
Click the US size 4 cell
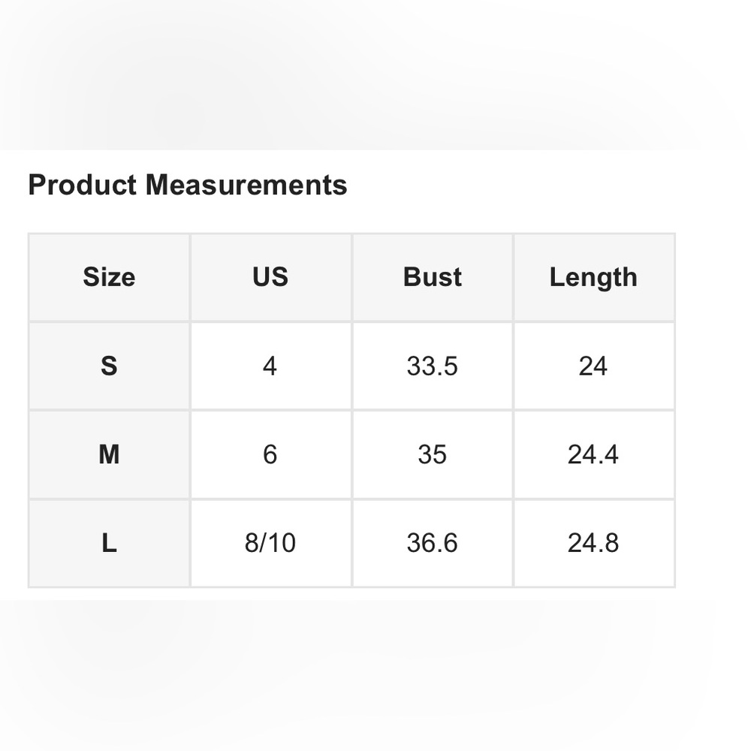[x=270, y=366]
